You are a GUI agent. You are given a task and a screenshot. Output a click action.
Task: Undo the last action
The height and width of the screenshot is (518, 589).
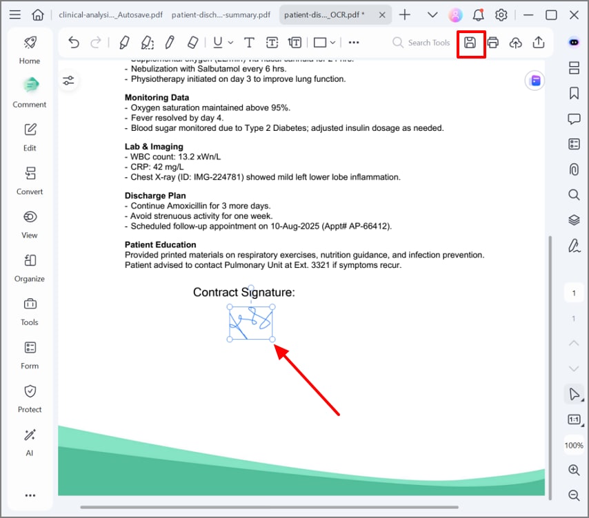tap(74, 43)
